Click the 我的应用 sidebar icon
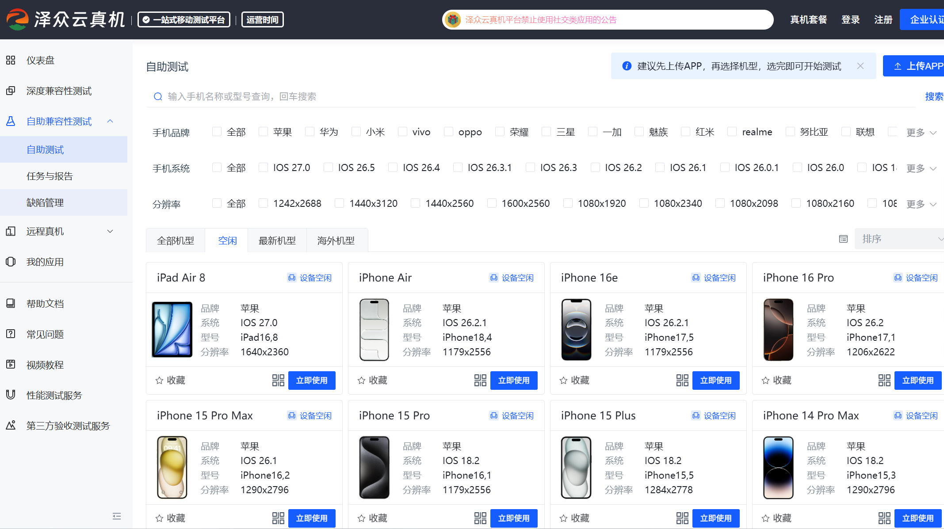944x529 pixels. pos(11,262)
